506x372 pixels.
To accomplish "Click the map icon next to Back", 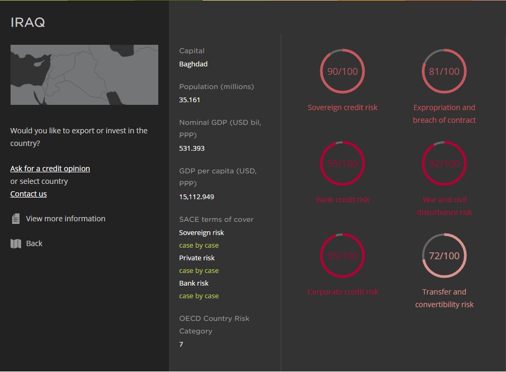I will tap(16, 243).
